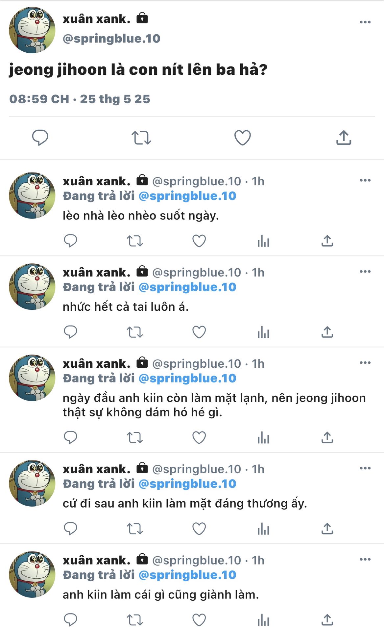
Task: Retweet the "nhức hết cả tai luôn á" reply
Action: coord(135,332)
